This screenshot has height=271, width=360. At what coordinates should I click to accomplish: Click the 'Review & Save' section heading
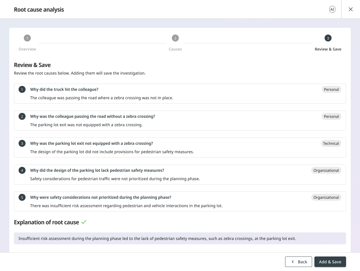tap(32, 65)
